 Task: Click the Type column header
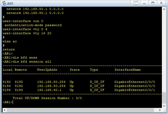tap(94, 70)
